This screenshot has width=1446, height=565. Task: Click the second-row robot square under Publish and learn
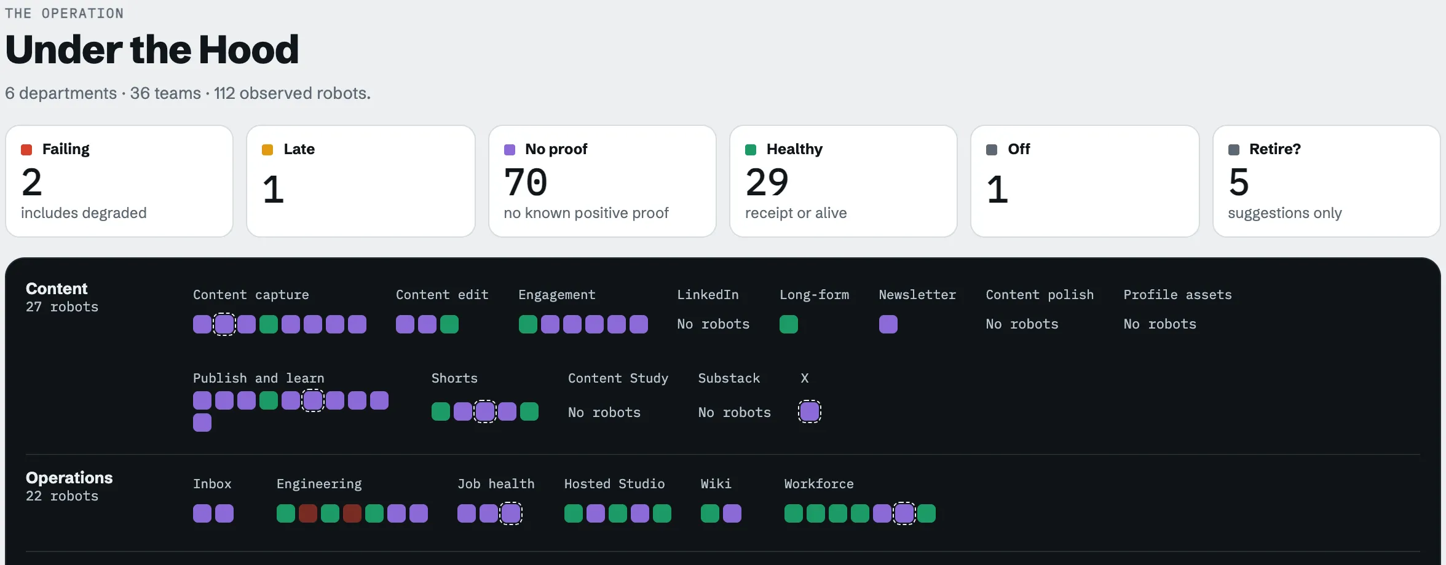point(202,423)
